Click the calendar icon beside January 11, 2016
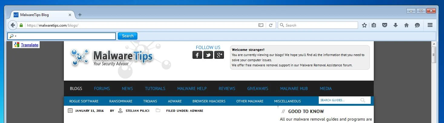444x123 pixels. 70,111
